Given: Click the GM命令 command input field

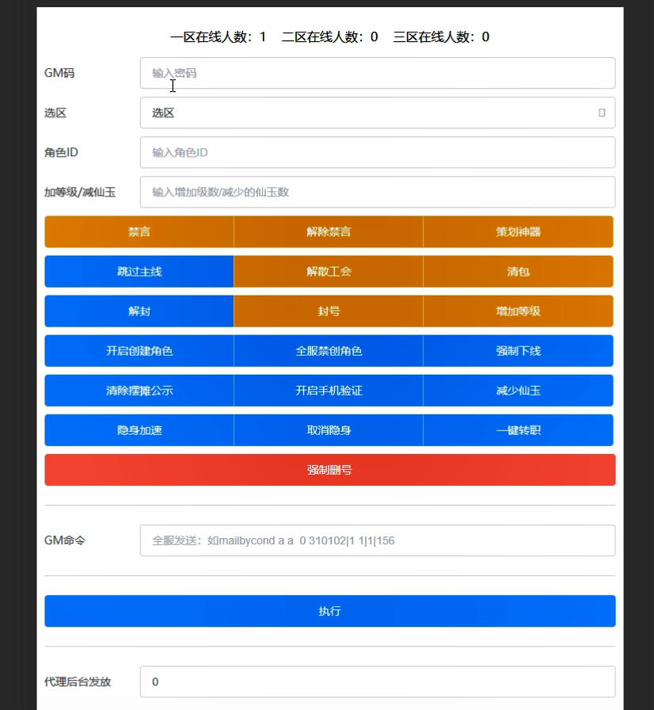Looking at the screenshot, I should (x=377, y=540).
